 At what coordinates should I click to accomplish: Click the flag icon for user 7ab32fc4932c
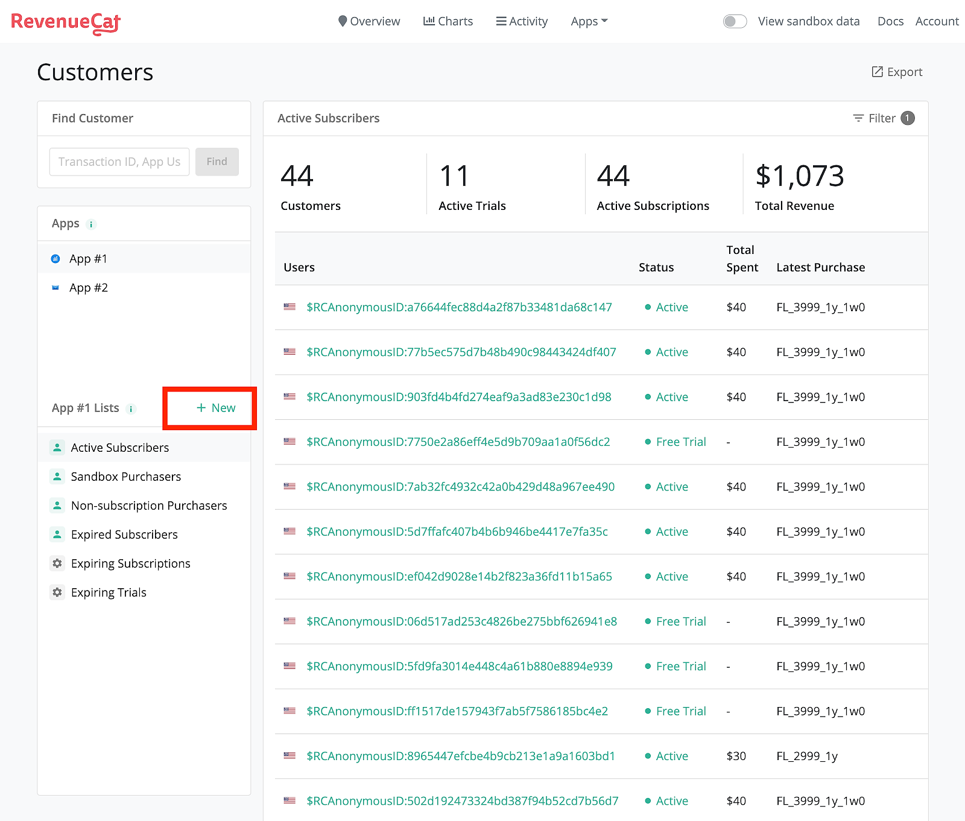point(289,486)
